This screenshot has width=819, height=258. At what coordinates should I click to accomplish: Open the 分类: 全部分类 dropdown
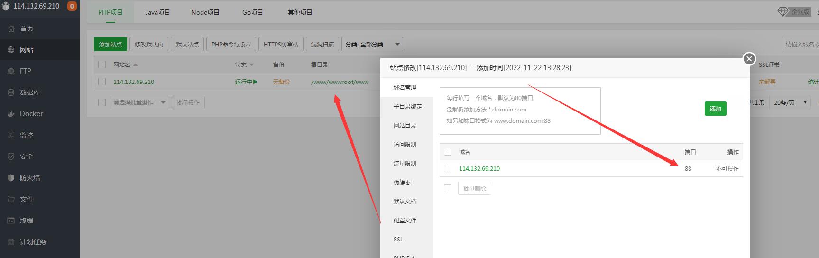372,44
